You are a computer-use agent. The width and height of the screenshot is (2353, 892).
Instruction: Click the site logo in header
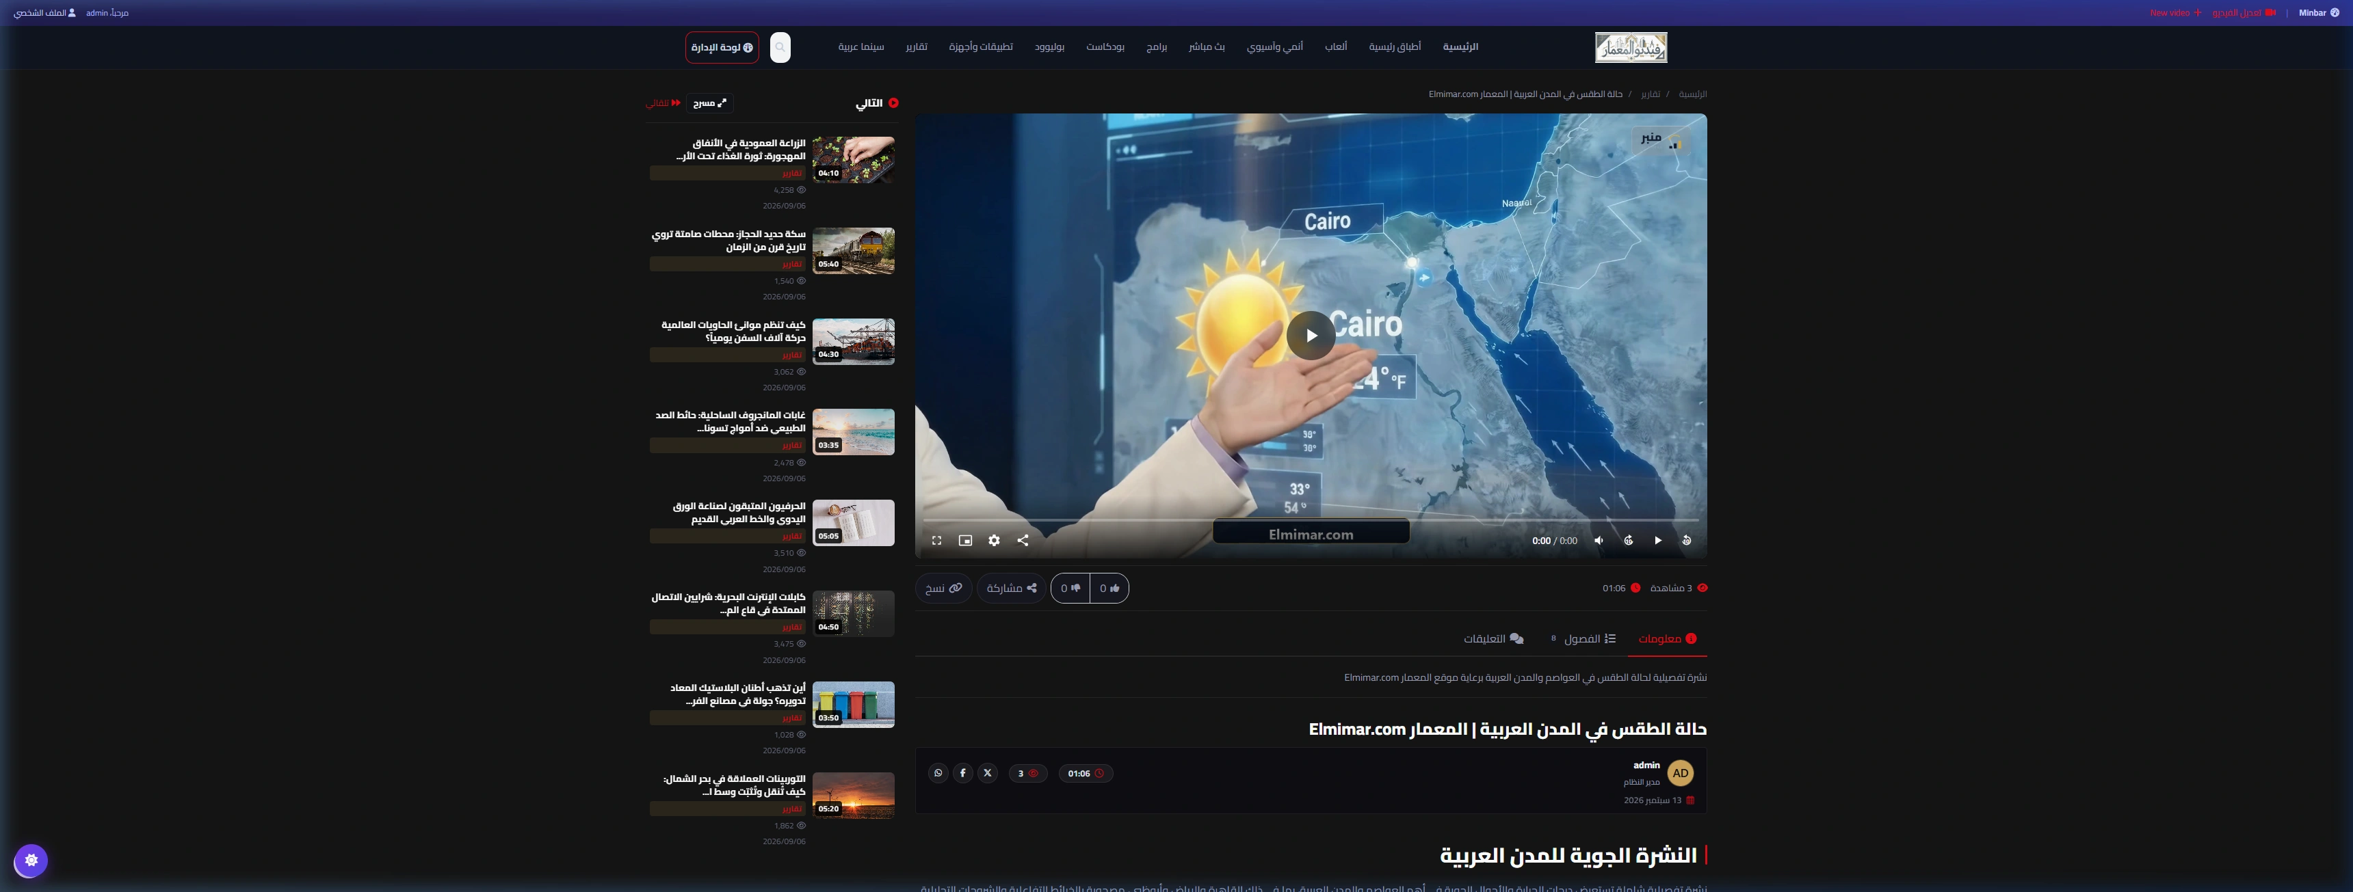pyautogui.click(x=1631, y=47)
